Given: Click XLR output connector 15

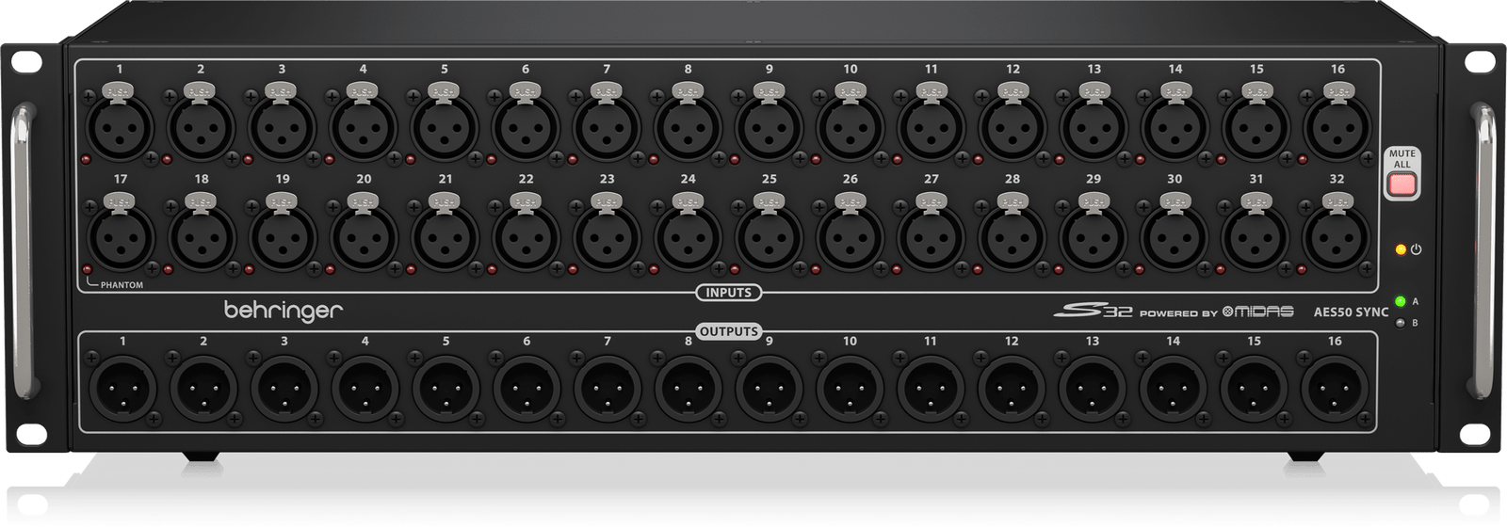Looking at the screenshot, I should pyautogui.click(x=1255, y=389).
